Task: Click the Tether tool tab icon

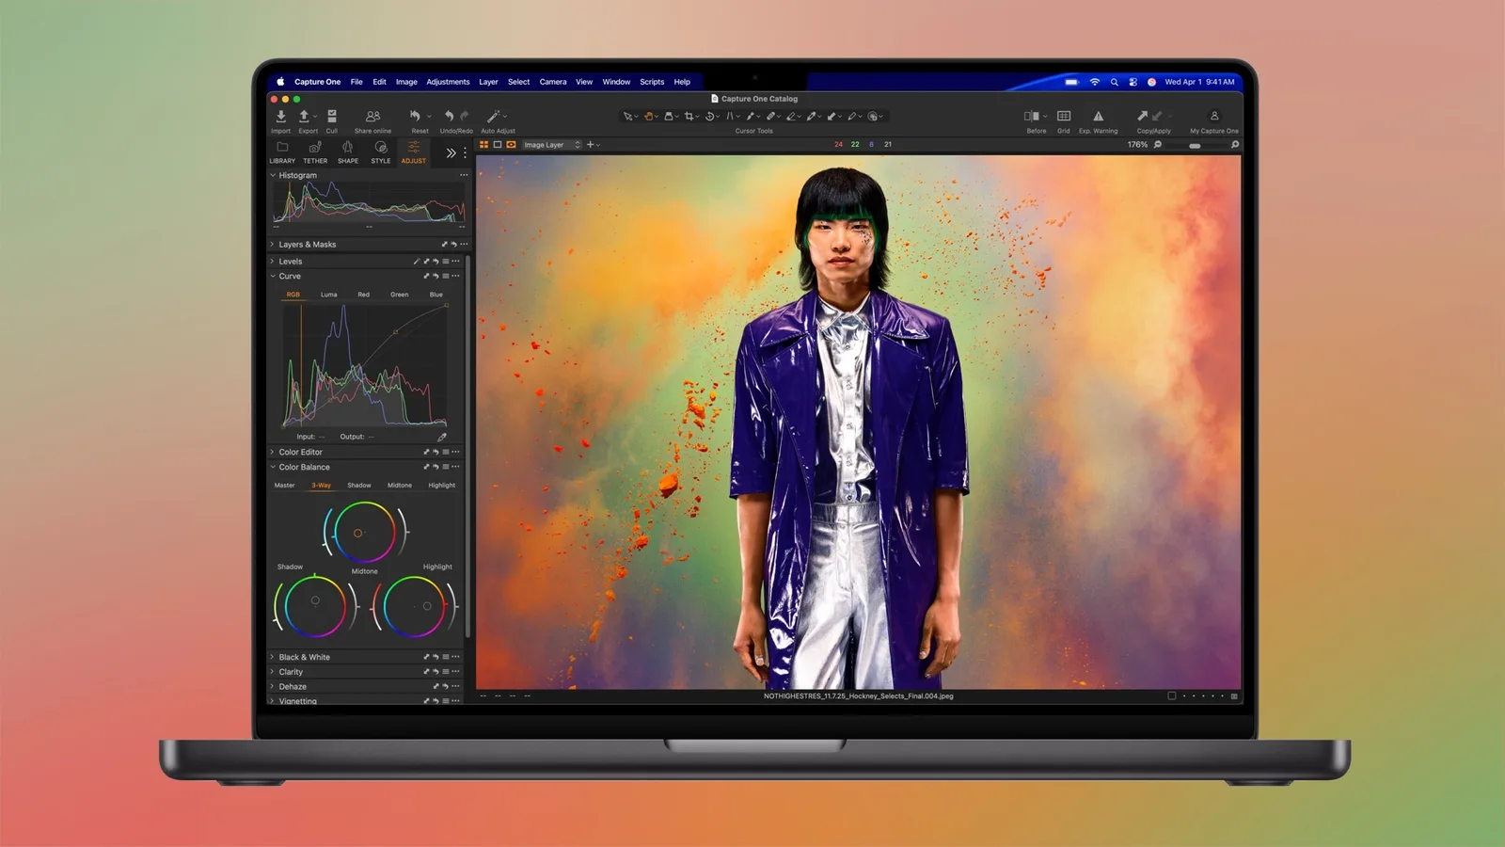Action: 315,148
